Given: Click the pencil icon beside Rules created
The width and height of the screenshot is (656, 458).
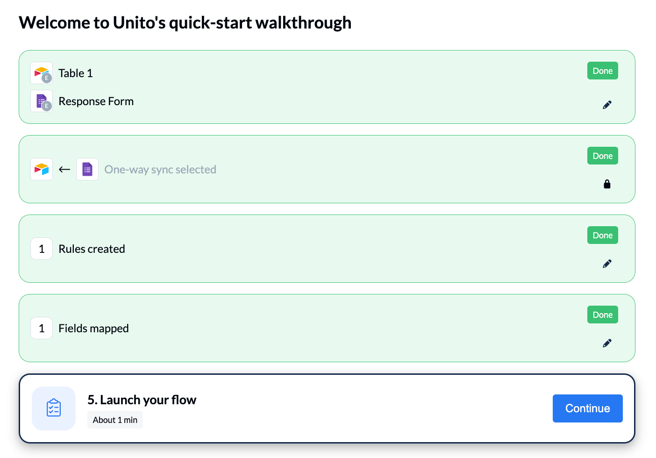Looking at the screenshot, I should pyautogui.click(x=607, y=263).
